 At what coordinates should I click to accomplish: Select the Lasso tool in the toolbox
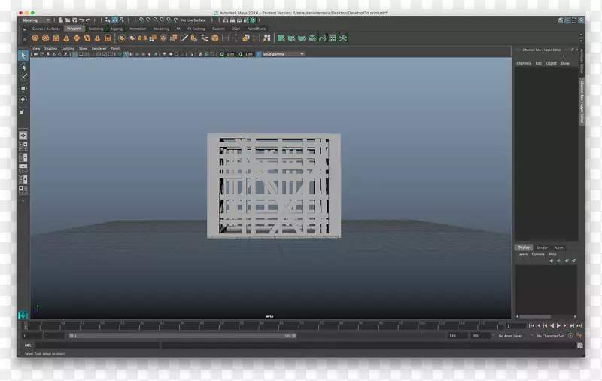(23, 67)
